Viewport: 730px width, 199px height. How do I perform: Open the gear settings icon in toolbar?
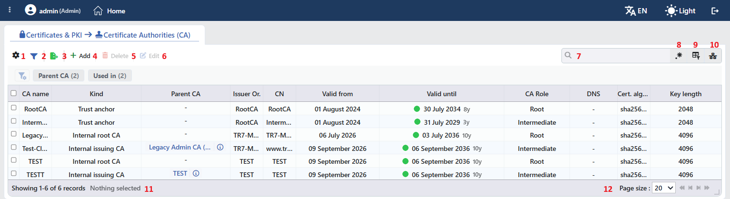[16, 55]
